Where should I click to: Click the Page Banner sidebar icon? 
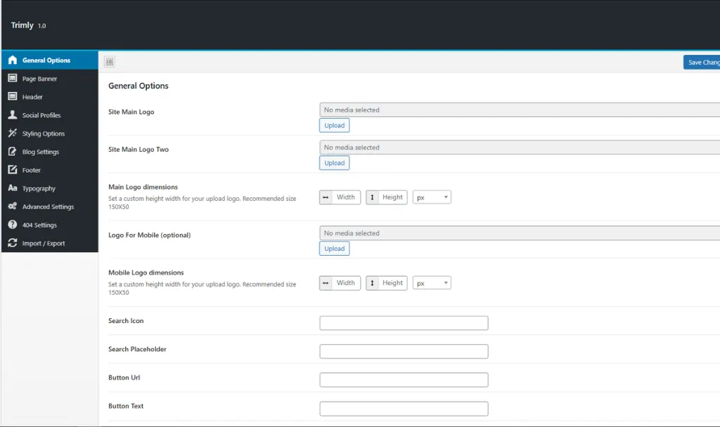(x=12, y=79)
